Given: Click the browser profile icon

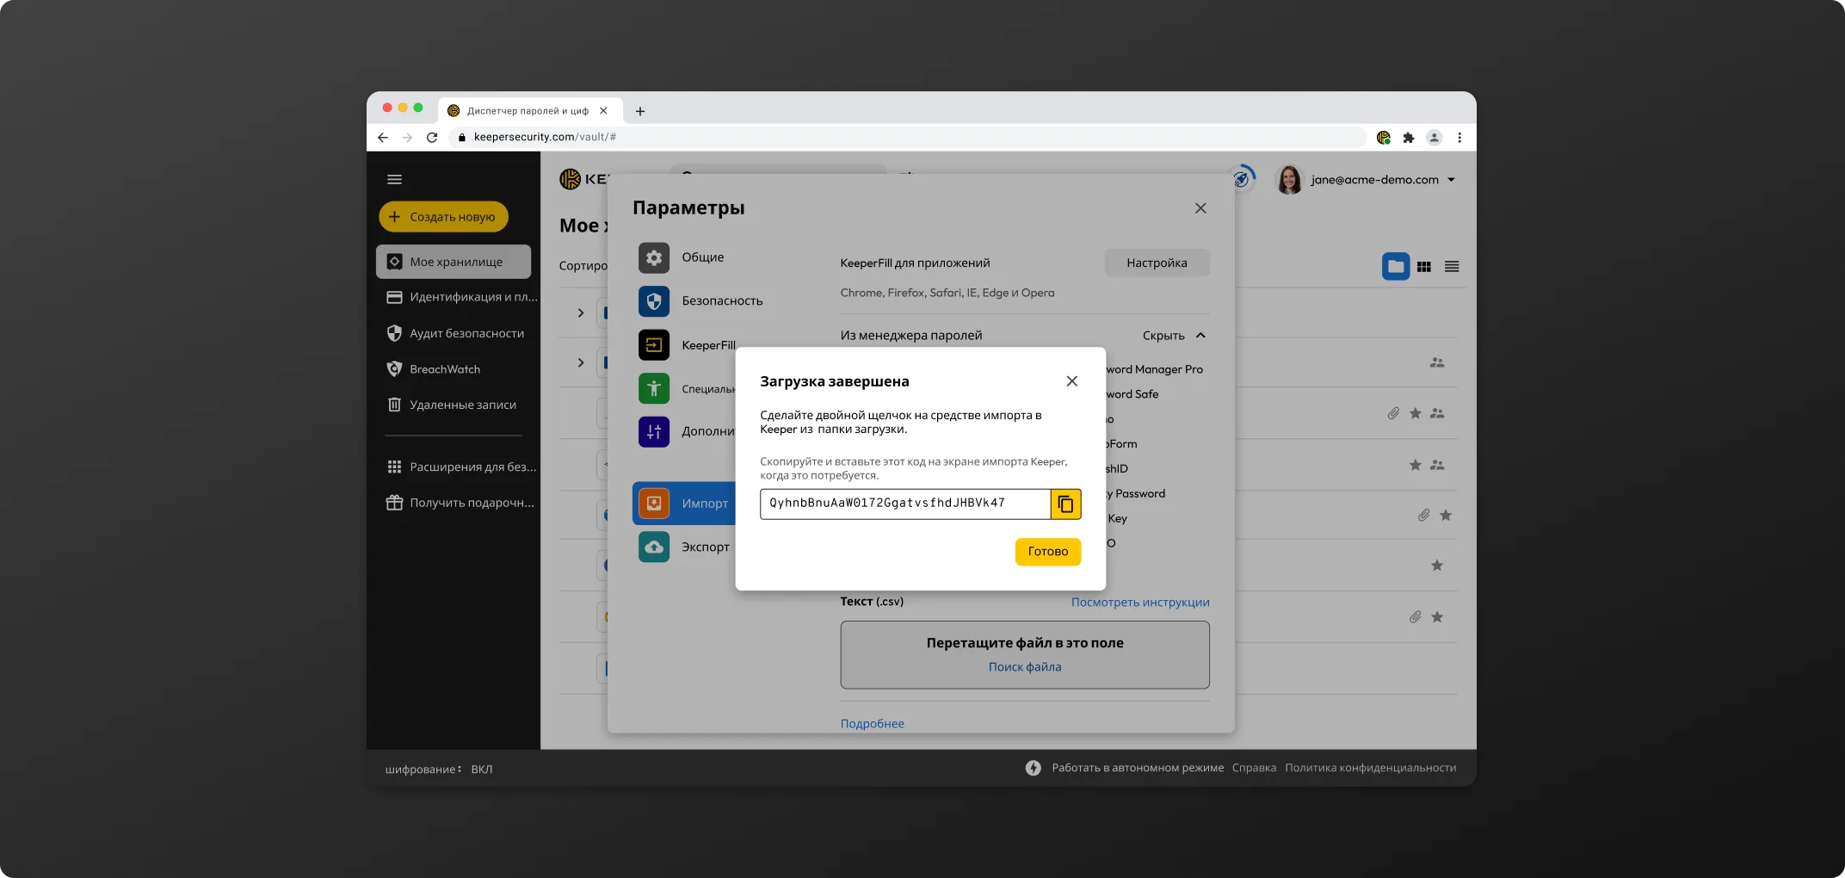Looking at the screenshot, I should coord(1434,138).
